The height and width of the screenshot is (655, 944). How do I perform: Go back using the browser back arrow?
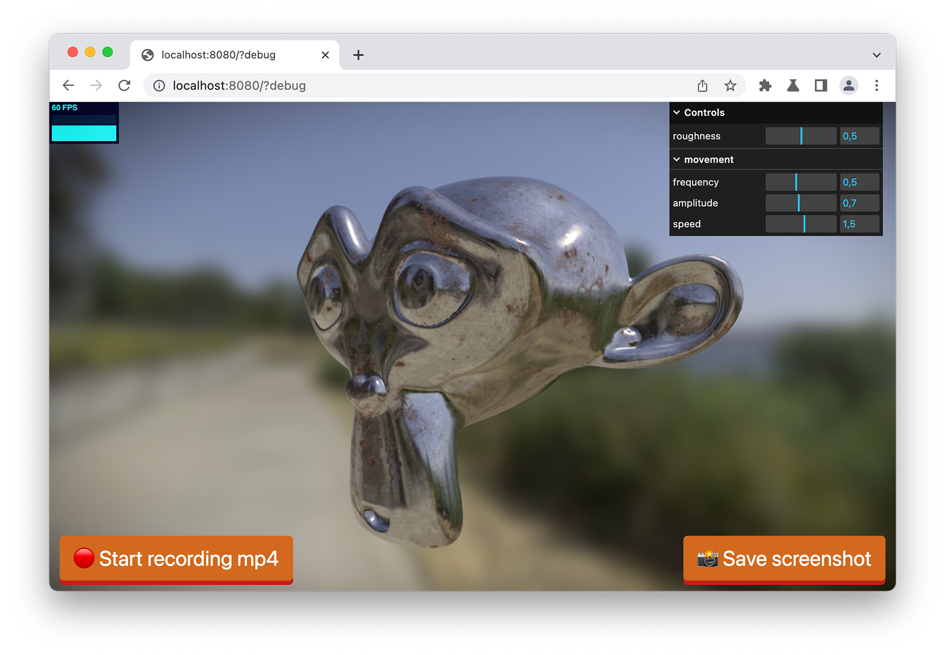pyautogui.click(x=68, y=85)
